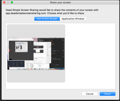Click the Share button

coord(108,94)
